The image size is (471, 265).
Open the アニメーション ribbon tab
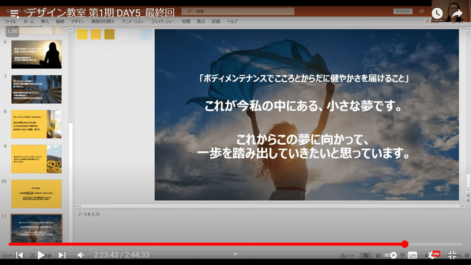(x=132, y=22)
